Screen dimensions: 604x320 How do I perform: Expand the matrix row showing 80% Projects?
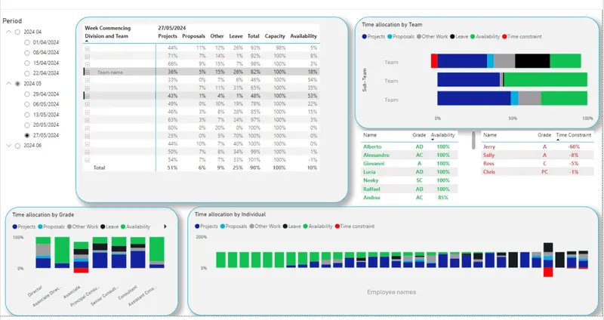pos(88,128)
